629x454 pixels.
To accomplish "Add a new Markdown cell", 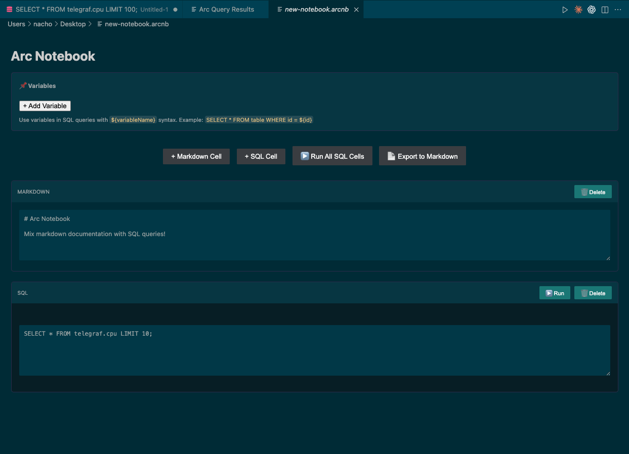I will (x=196, y=156).
